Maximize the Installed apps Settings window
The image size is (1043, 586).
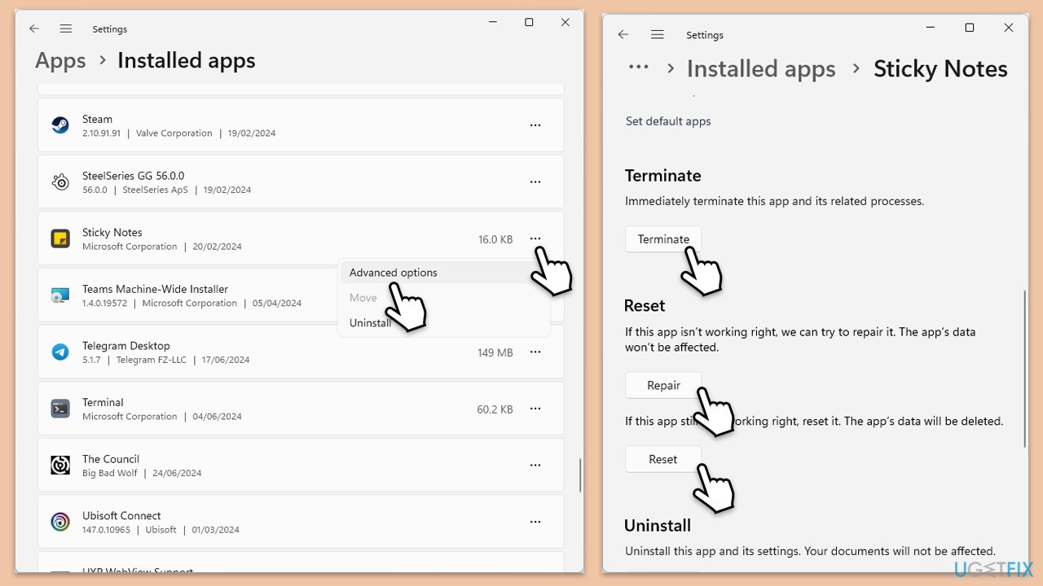point(529,23)
